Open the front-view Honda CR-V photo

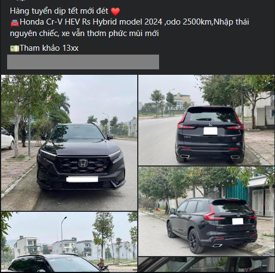pos(69,143)
